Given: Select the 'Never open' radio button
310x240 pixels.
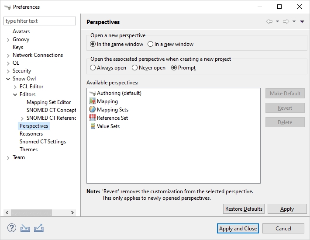Looking at the screenshot, I should 134,68.
